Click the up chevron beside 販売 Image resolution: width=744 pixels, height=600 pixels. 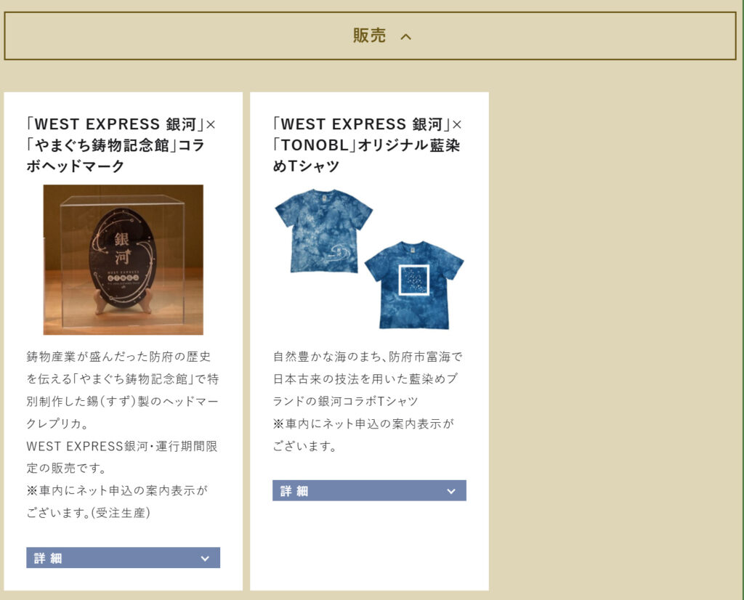405,36
